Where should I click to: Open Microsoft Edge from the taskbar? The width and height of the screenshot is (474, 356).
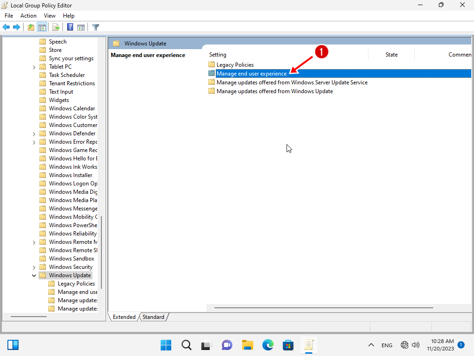pyautogui.click(x=268, y=345)
